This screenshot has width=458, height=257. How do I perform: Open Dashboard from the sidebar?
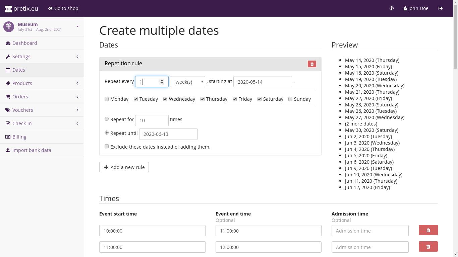tap(24, 43)
